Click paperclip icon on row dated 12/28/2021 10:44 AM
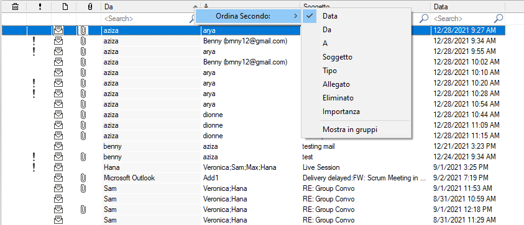Screen dimensions: 524x225 [83, 115]
